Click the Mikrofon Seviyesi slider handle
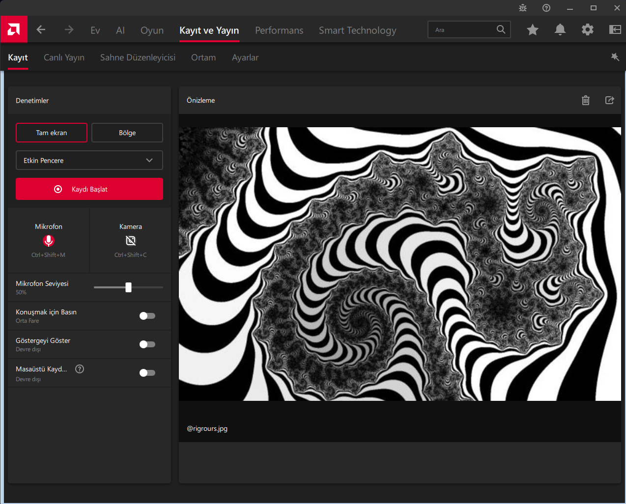626x504 pixels. click(128, 287)
